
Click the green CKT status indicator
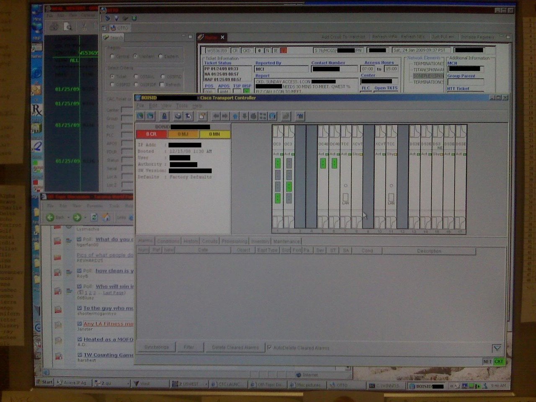(x=499, y=361)
